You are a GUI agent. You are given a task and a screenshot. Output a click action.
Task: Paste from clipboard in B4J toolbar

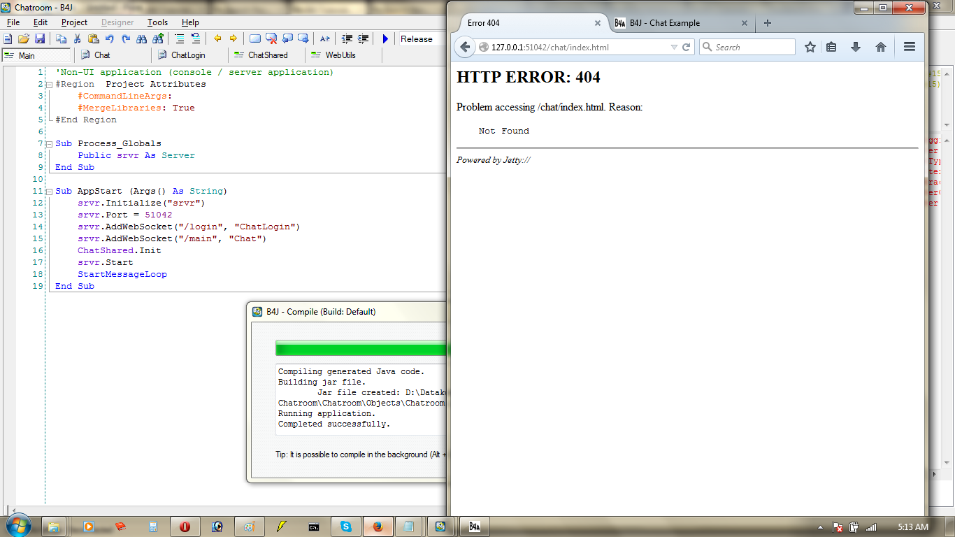coord(94,39)
